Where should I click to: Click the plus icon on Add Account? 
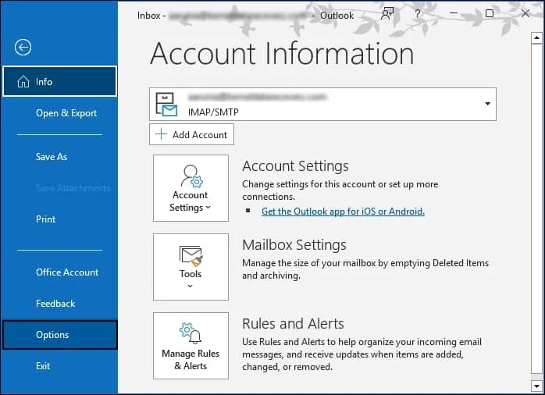[162, 134]
